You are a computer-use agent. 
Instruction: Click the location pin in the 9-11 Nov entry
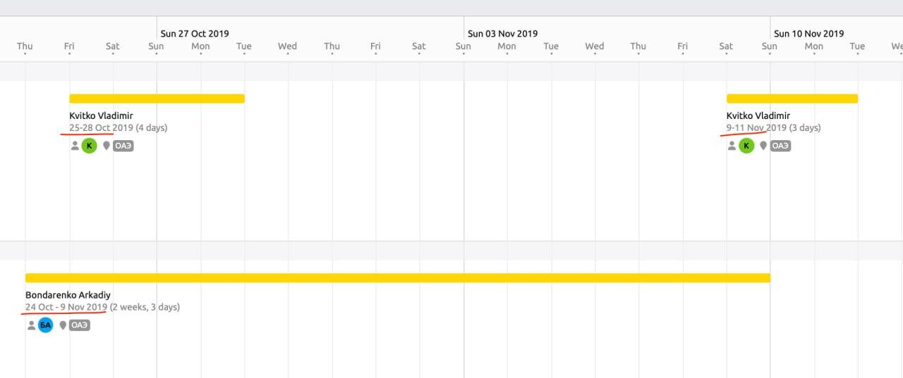(x=764, y=146)
